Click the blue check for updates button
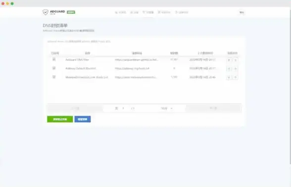This screenshot has width=291, height=187. pyautogui.click(x=83, y=119)
